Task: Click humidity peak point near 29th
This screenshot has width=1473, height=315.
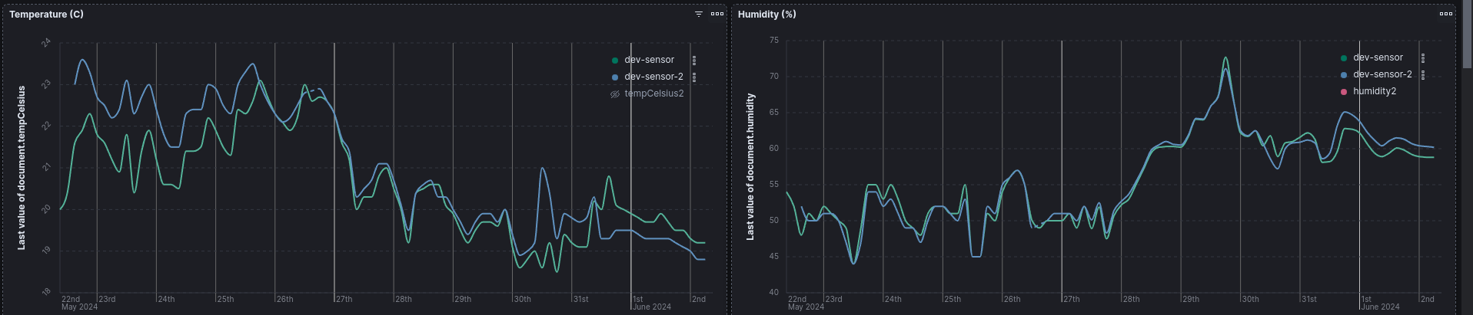Action: (x=1226, y=57)
